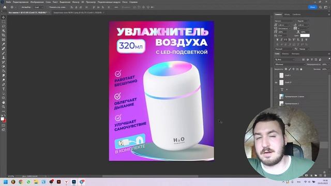Switch to the Каналы tab
The height and width of the screenshot is (186, 331).
(x=285, y=54)
